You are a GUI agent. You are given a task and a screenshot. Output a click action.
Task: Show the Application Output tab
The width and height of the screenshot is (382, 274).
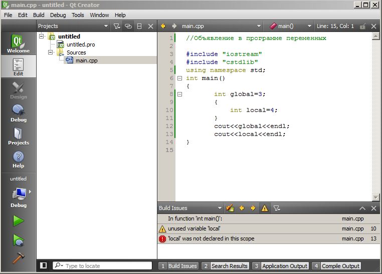click(x=281, y=266)
